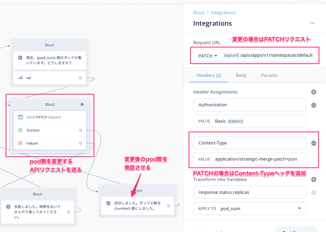The width and height of the screenshot is (326, 232).
Task: Remove the Authorization header with minus icon
Action: pos(313,105)
